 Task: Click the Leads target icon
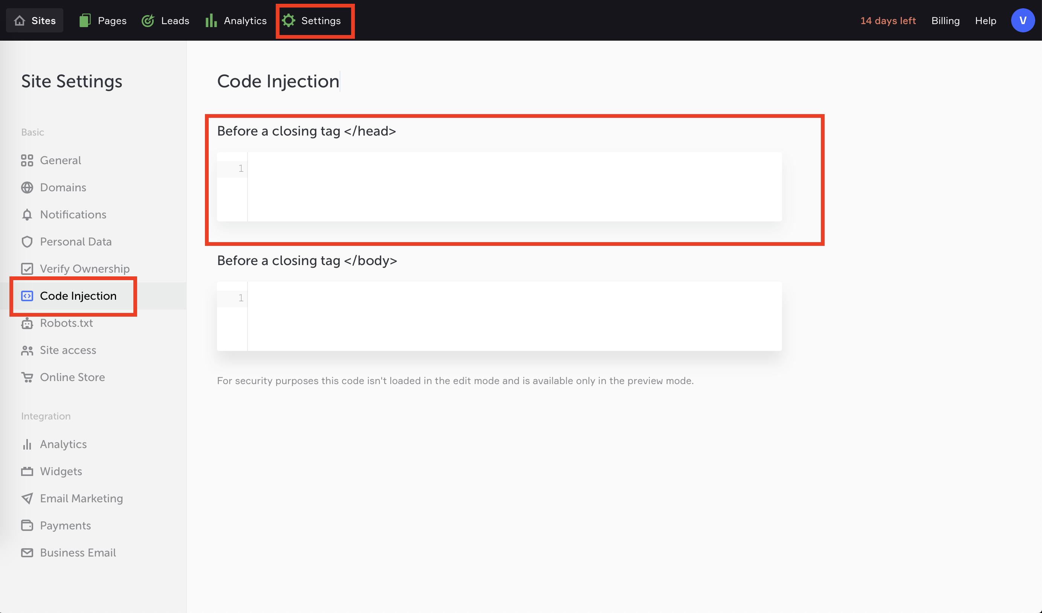[x=148, y=20]
